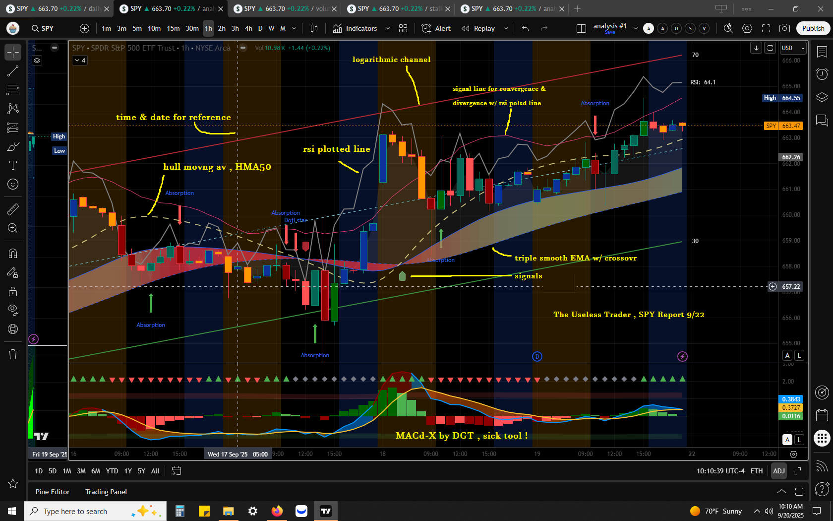Expand the collapsed indicator legend showing 4

(x=80, y=60)
